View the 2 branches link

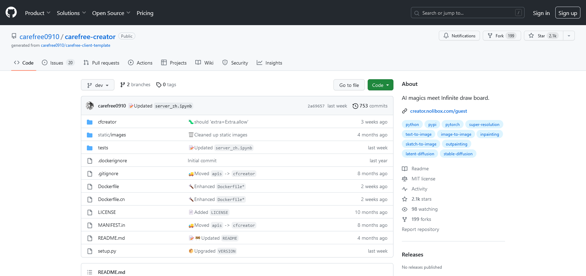[x=135, y=84]
